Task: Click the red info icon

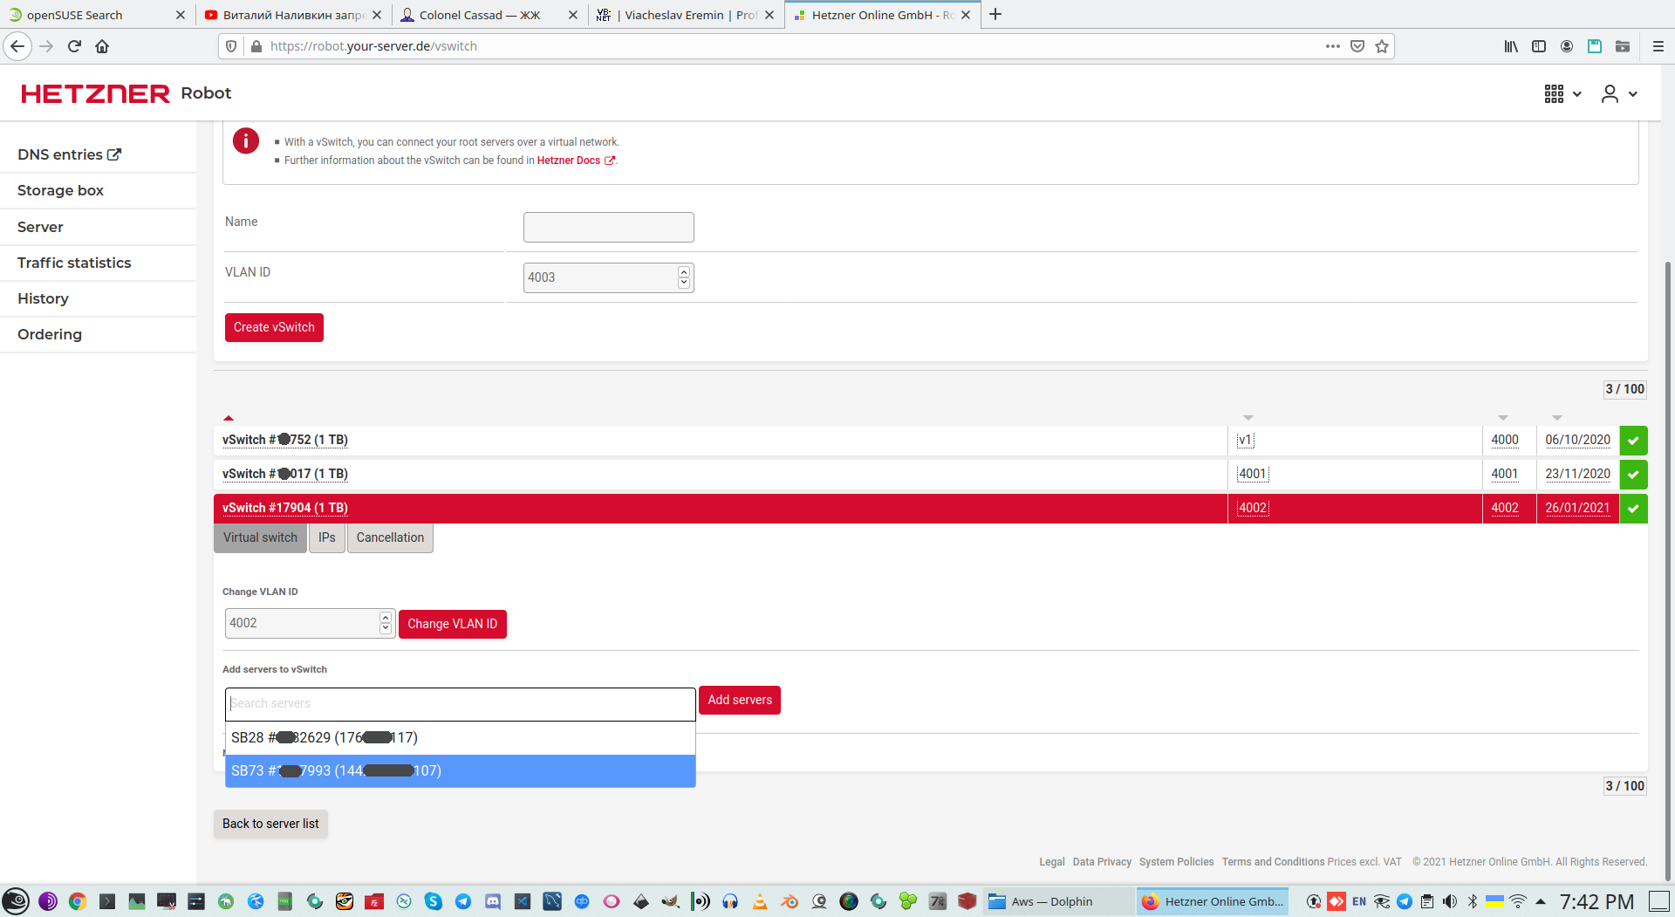Action: click(x=246, y=140)
